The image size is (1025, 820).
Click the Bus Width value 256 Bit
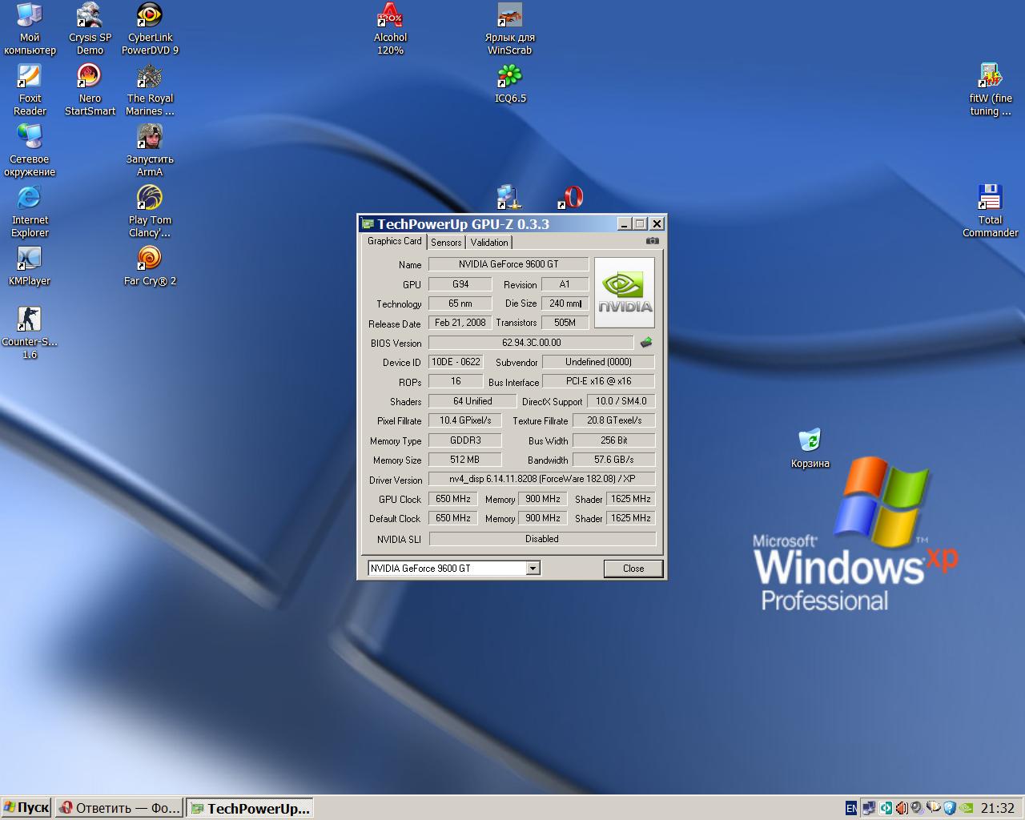pos(614,440)
